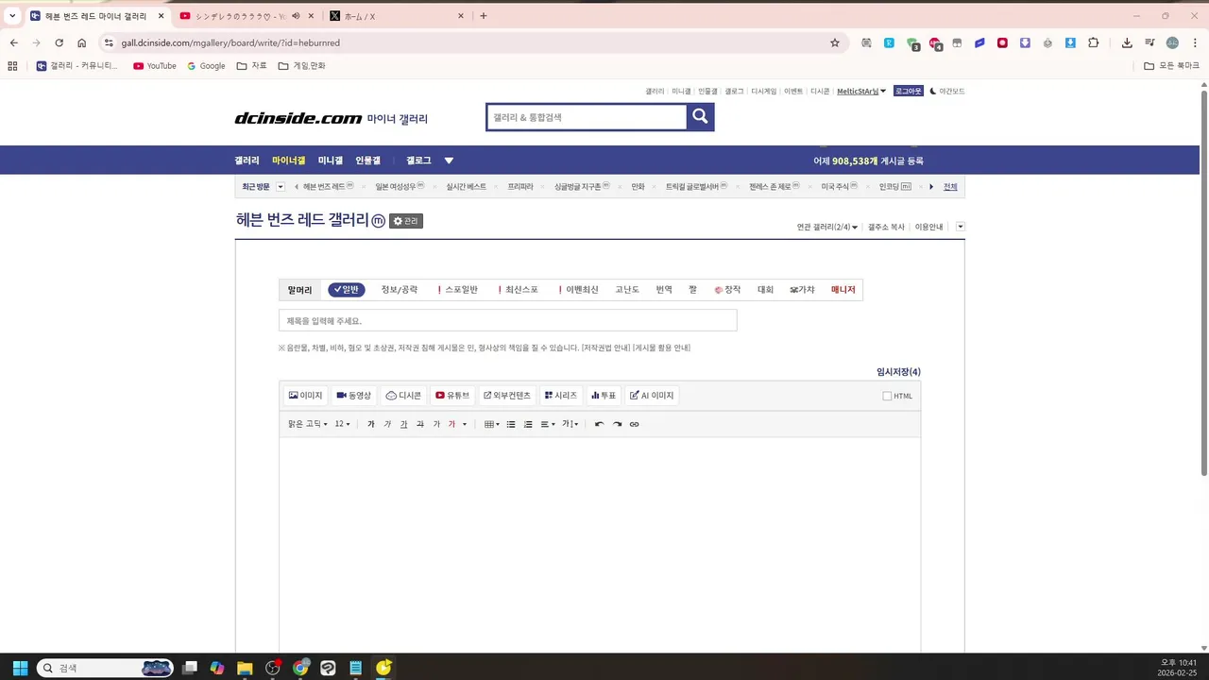Open File Explorer from taskbar

click(x=244, y=668)
